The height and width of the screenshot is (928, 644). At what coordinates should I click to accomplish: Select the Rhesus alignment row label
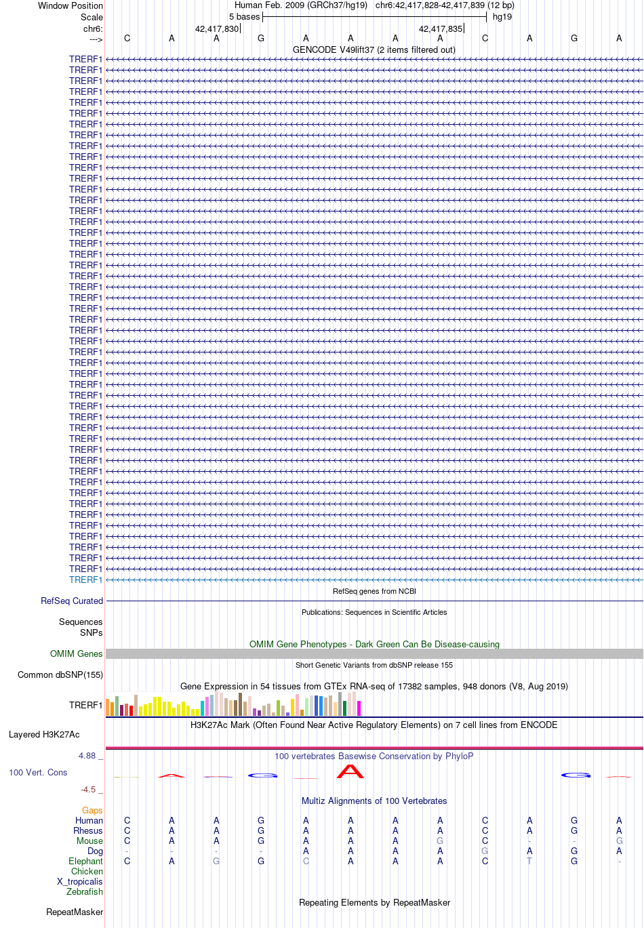[88, 830]
